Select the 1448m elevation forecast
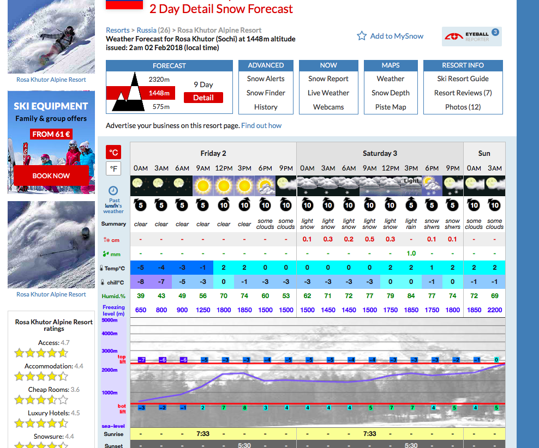The height and width of the screenshot is (448, 539). pyautogui.click(x=159, y=93)
